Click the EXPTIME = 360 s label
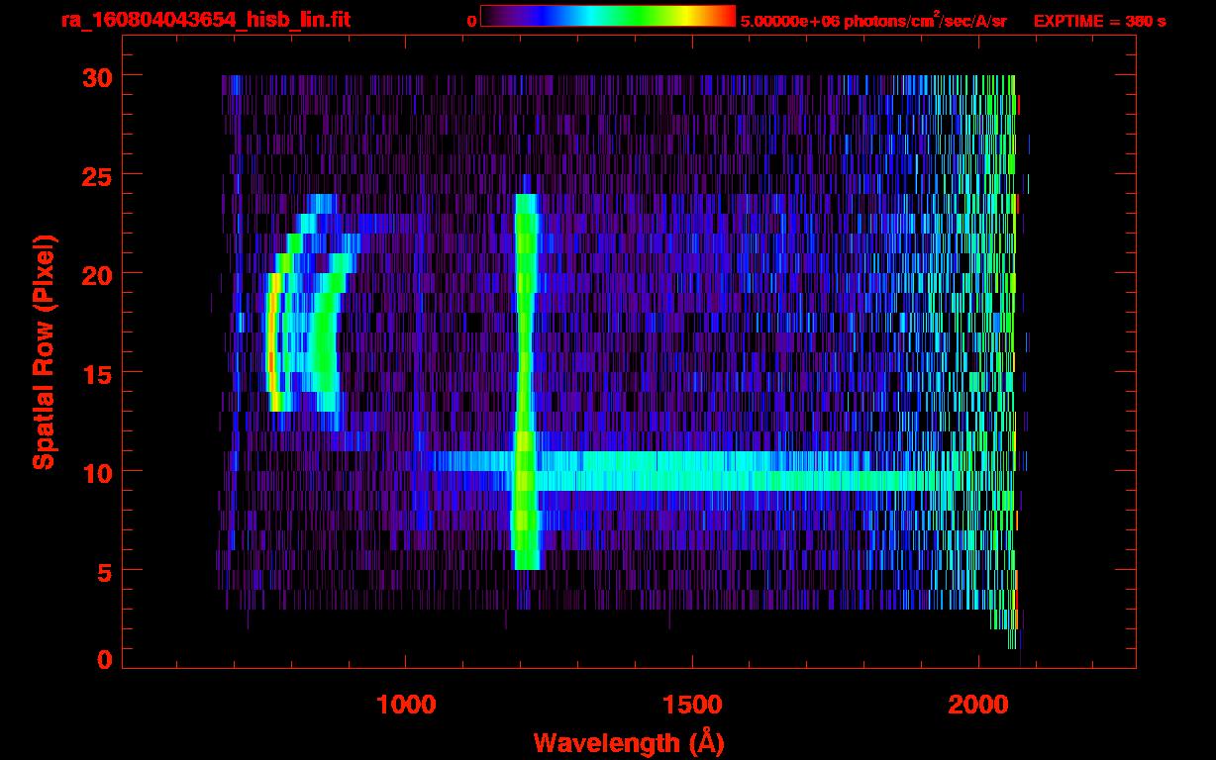 [x=1099, y=21]
